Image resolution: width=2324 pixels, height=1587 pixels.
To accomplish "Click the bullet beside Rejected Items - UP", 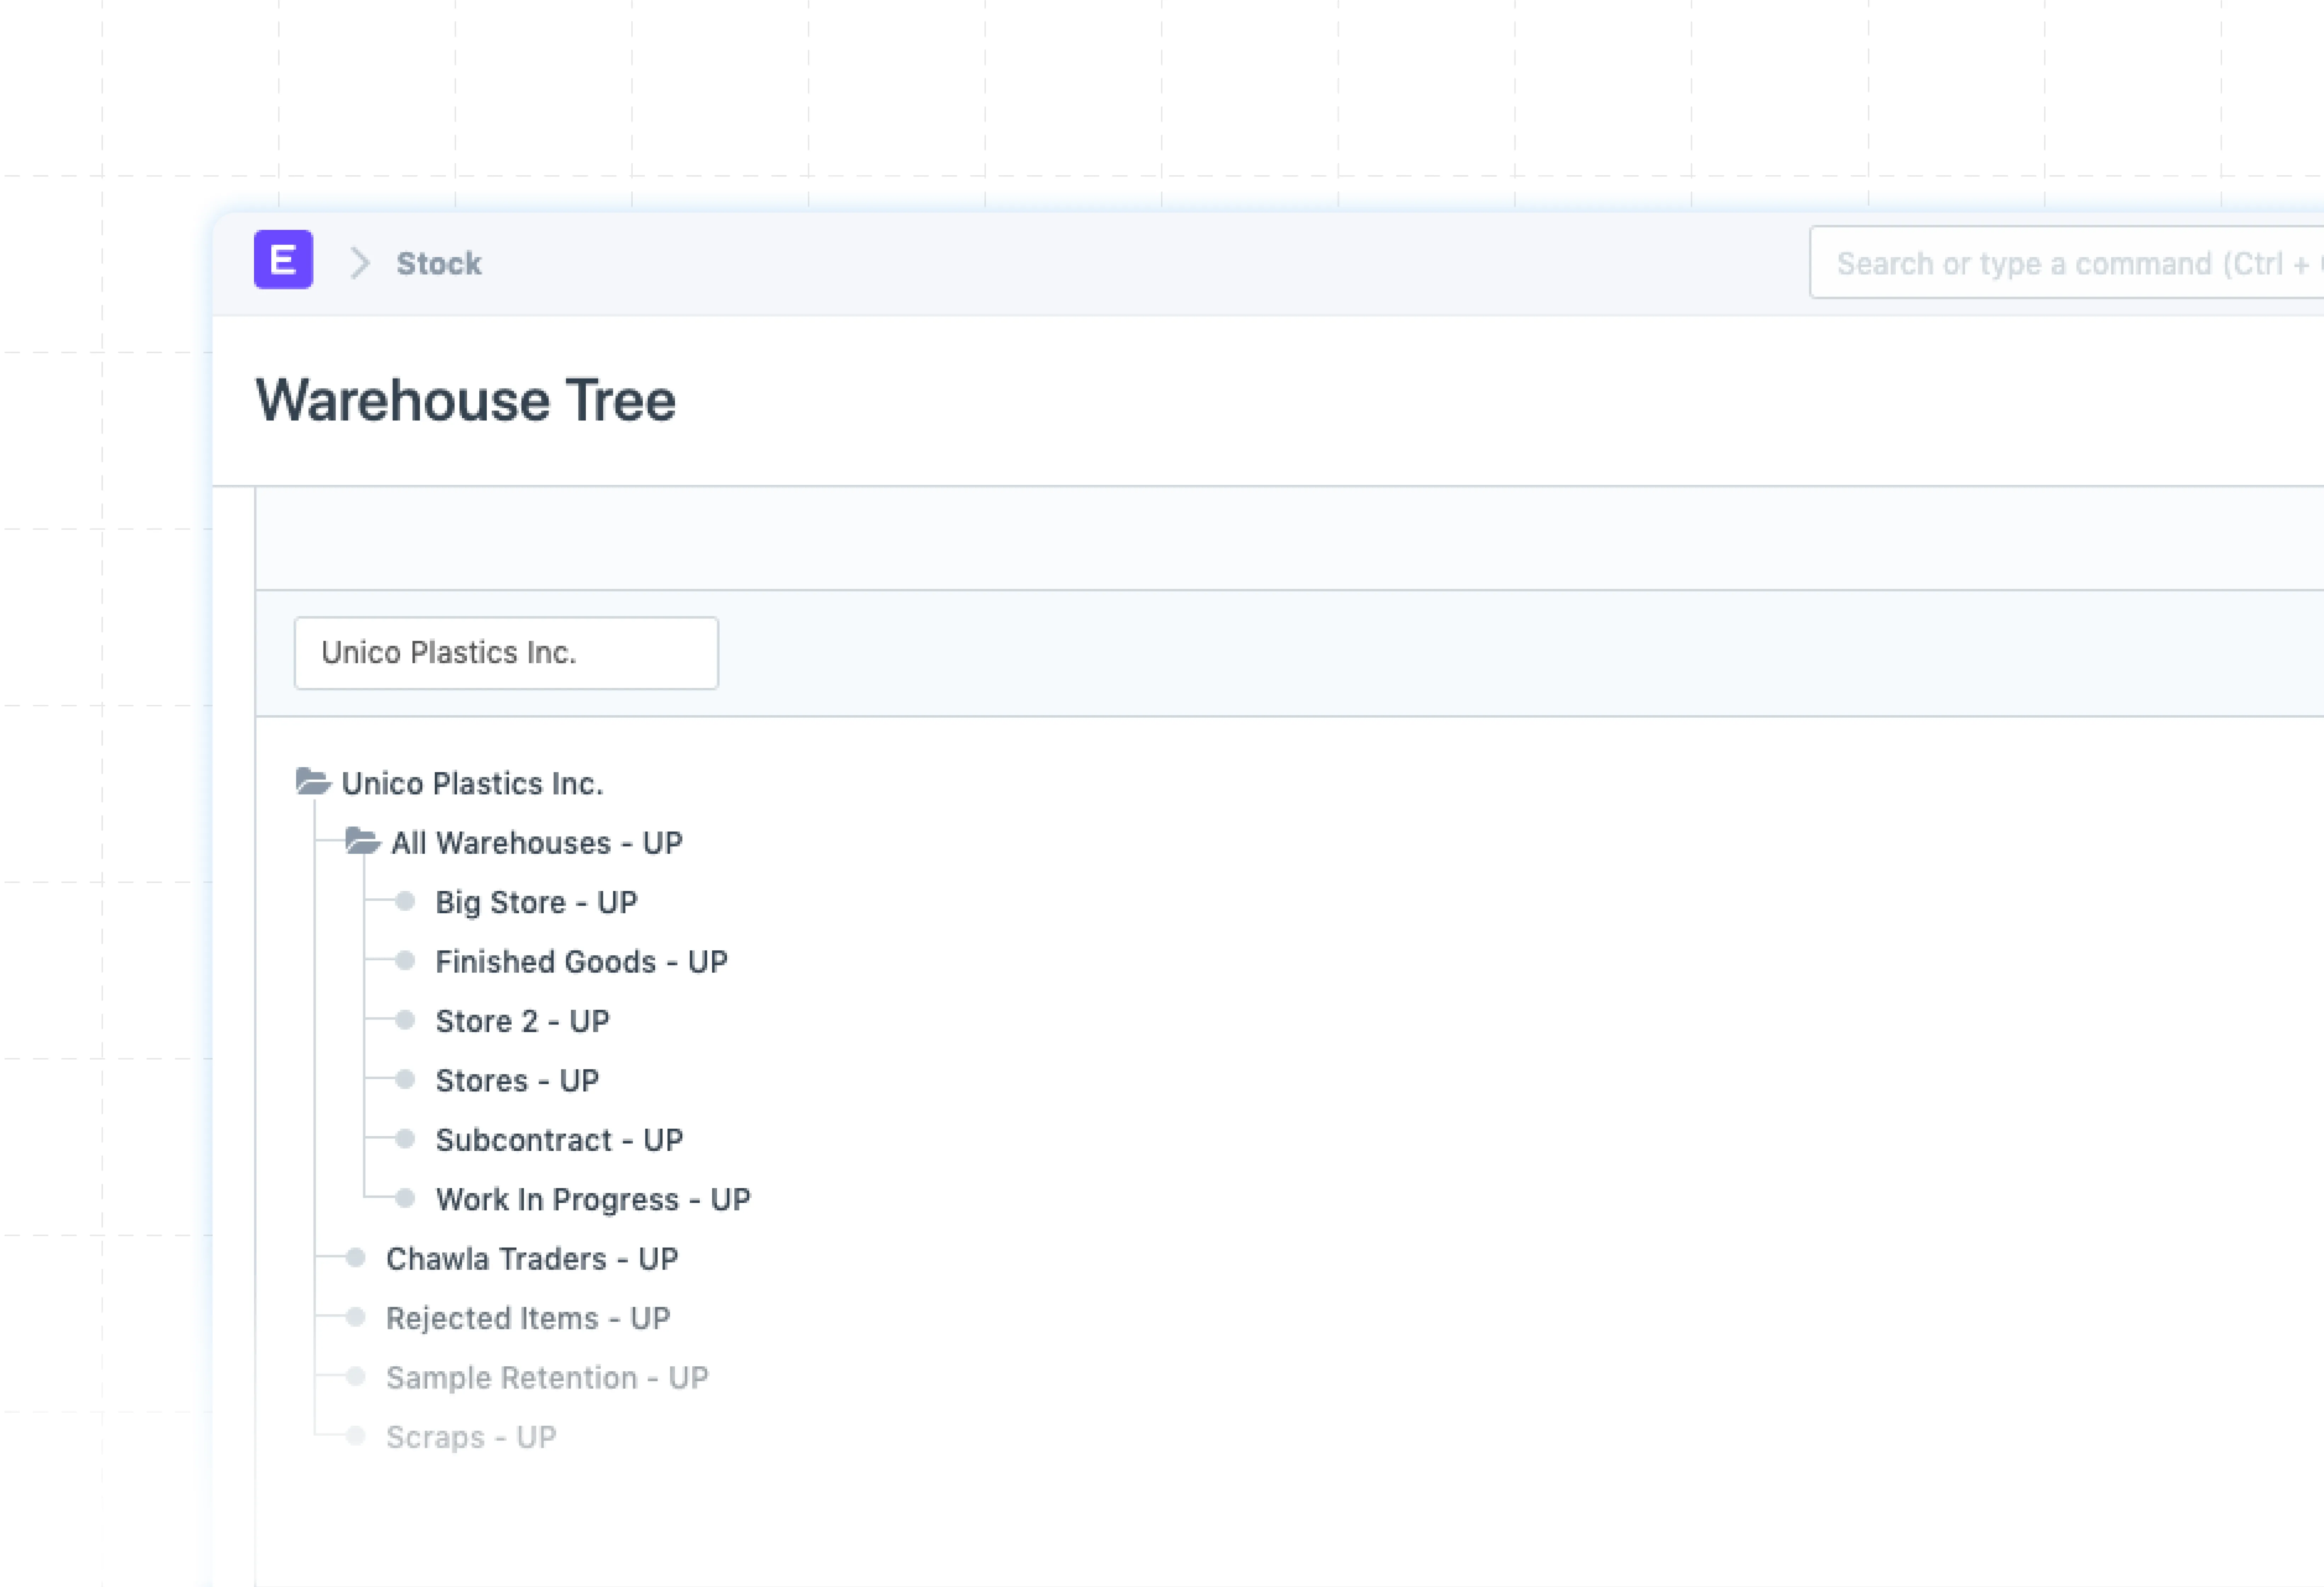I will coord(356,1317).
